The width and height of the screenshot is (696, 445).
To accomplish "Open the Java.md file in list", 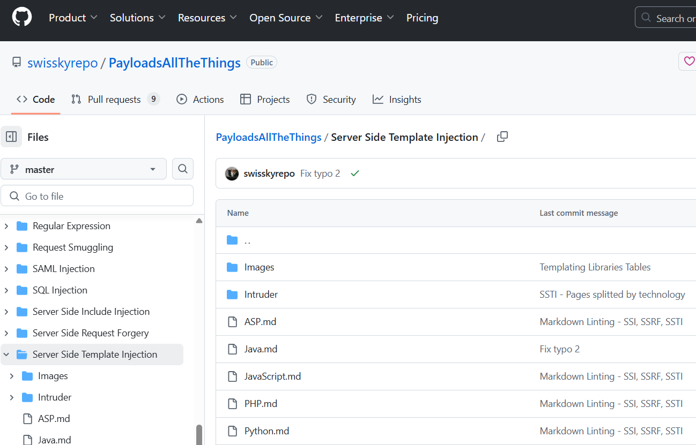I will point(261,349).
